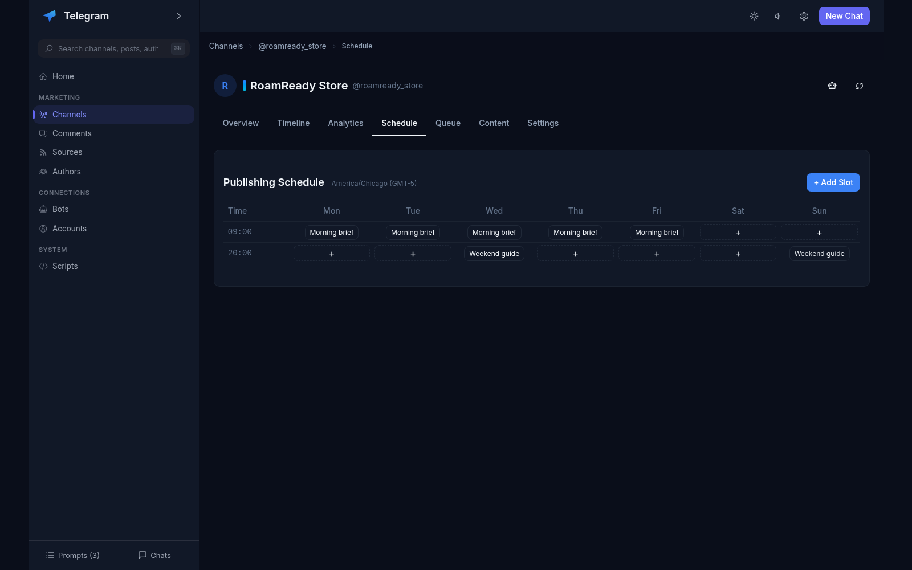Open Wednesday 20:00 Weekend guide slot
This screenshot has width=912, height=570.
[x=494, y=254]
